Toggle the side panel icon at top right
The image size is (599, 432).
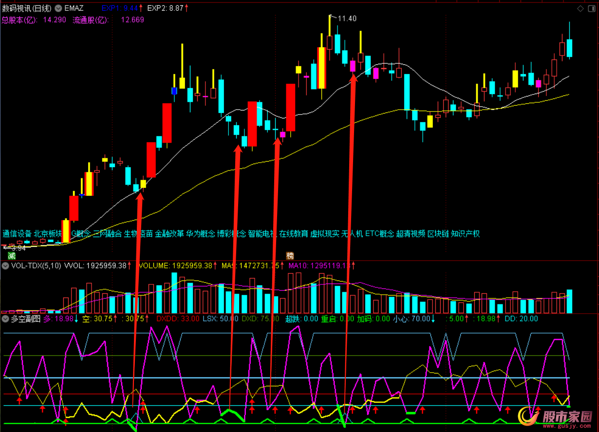click(x=592, y=8)
